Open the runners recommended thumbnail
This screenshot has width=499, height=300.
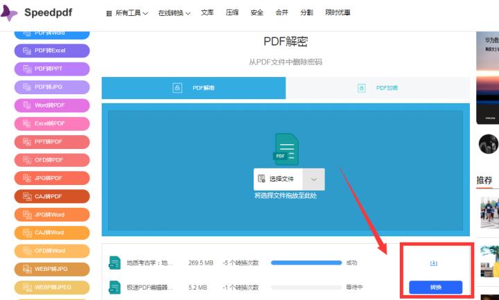(489, 213)
